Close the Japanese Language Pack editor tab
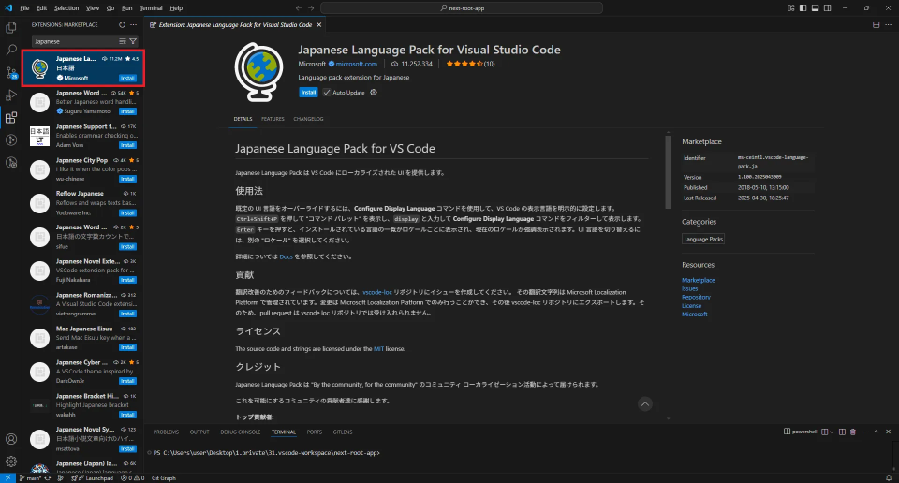 [319, 24]
